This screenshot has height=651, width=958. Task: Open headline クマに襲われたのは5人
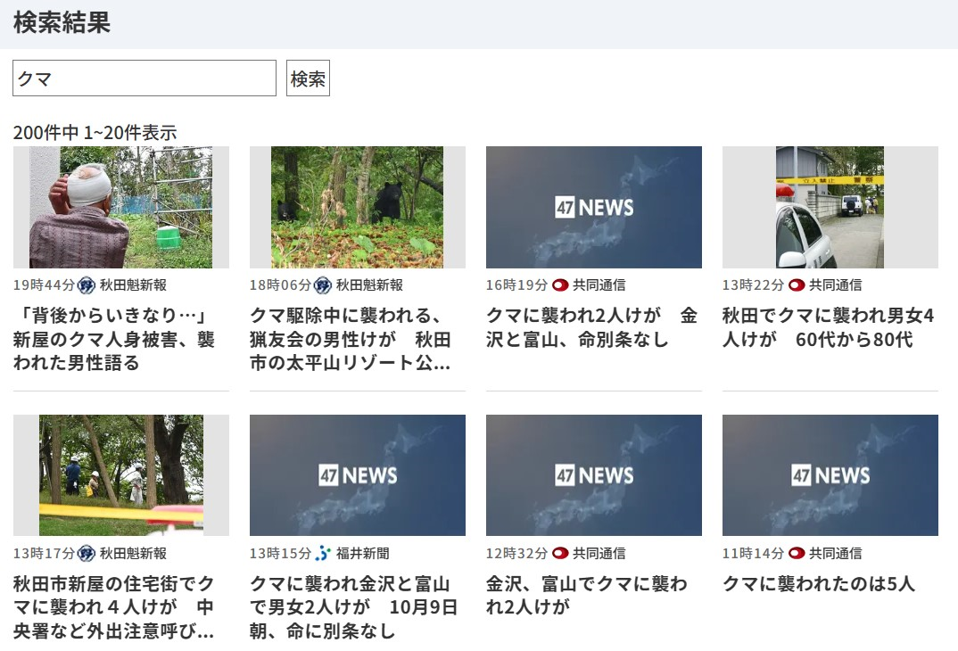pyautogui.click(x=819, y=584)
